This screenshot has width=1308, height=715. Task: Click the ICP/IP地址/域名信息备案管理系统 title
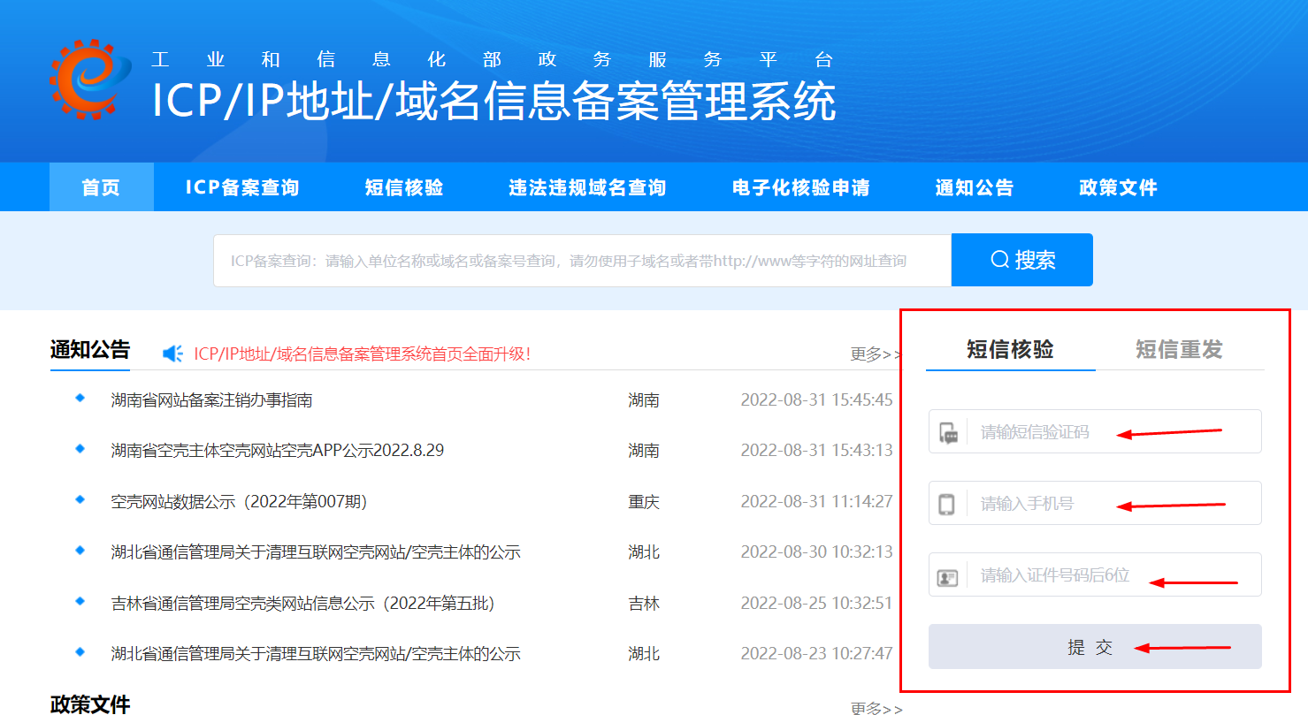494,101
